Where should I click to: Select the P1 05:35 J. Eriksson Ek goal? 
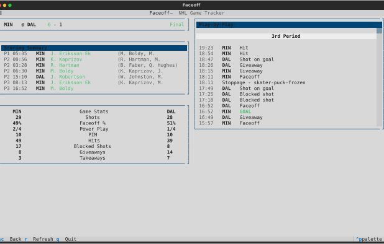(94, 54)
